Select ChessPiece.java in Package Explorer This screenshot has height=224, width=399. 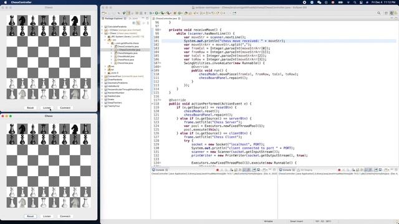(x=125, y=60)
